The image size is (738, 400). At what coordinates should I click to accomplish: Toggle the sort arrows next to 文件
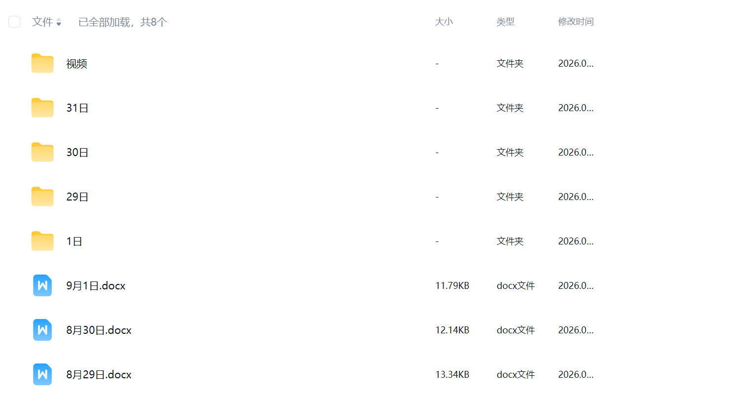click(59, 22)
